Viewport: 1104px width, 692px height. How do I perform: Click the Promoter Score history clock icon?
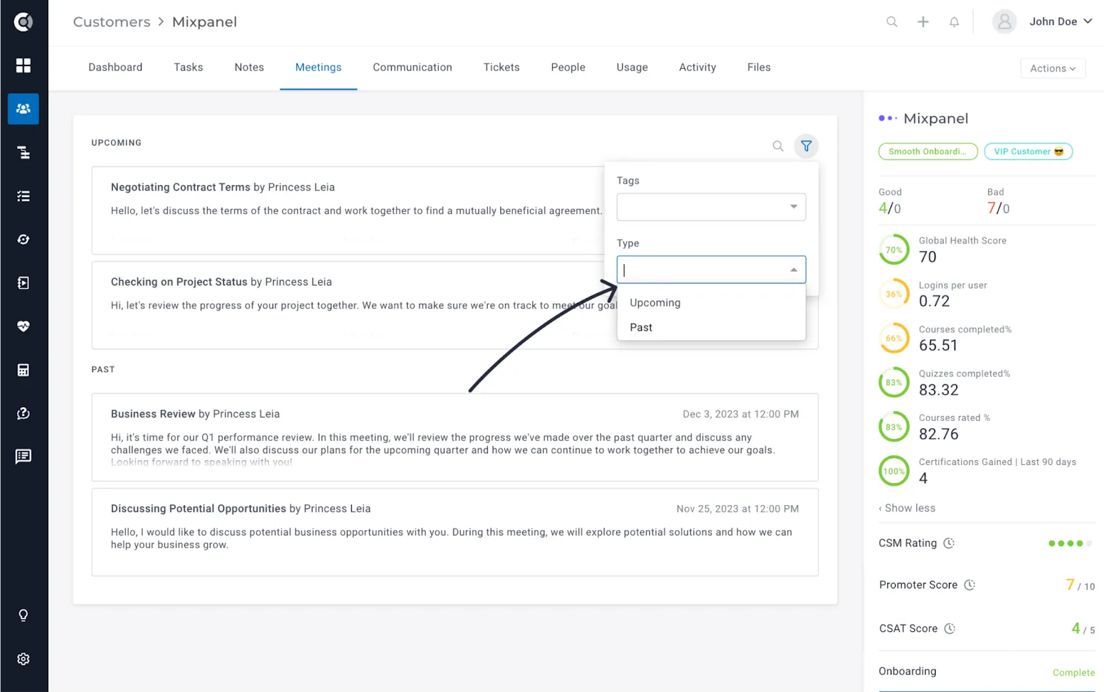tap(969, 585)
